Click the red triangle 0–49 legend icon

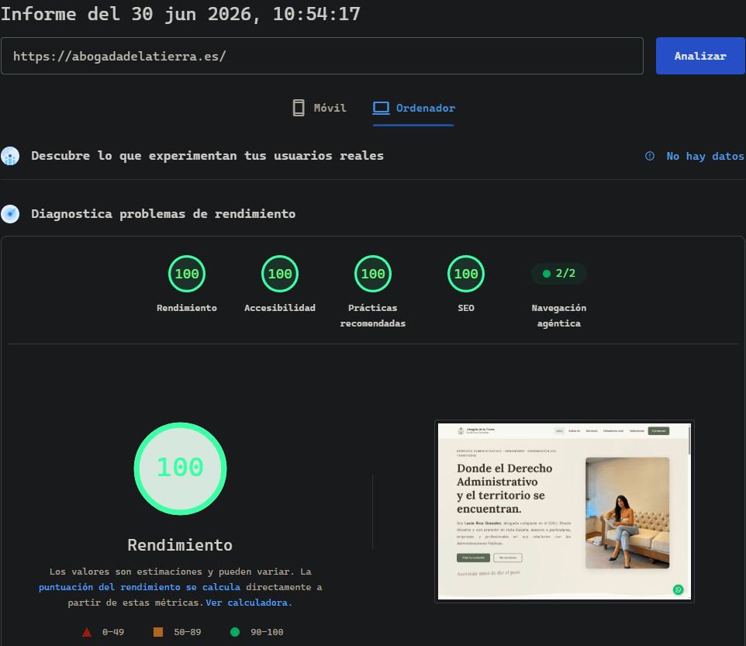pyautogui.click(x=87, y=632)
